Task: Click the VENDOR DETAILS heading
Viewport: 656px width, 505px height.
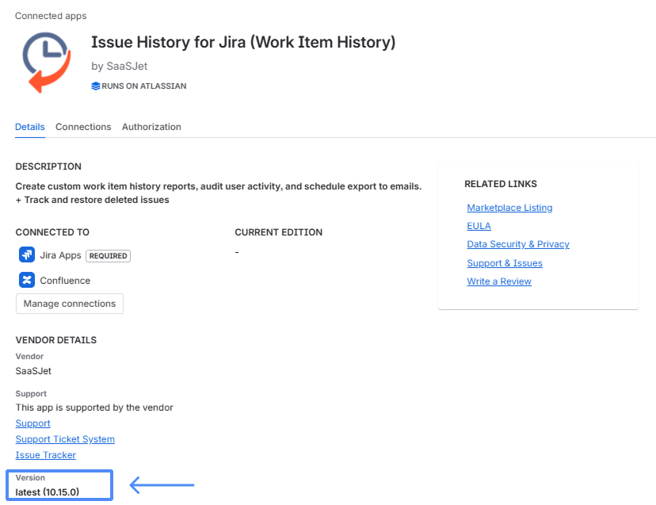Action: 56,340
